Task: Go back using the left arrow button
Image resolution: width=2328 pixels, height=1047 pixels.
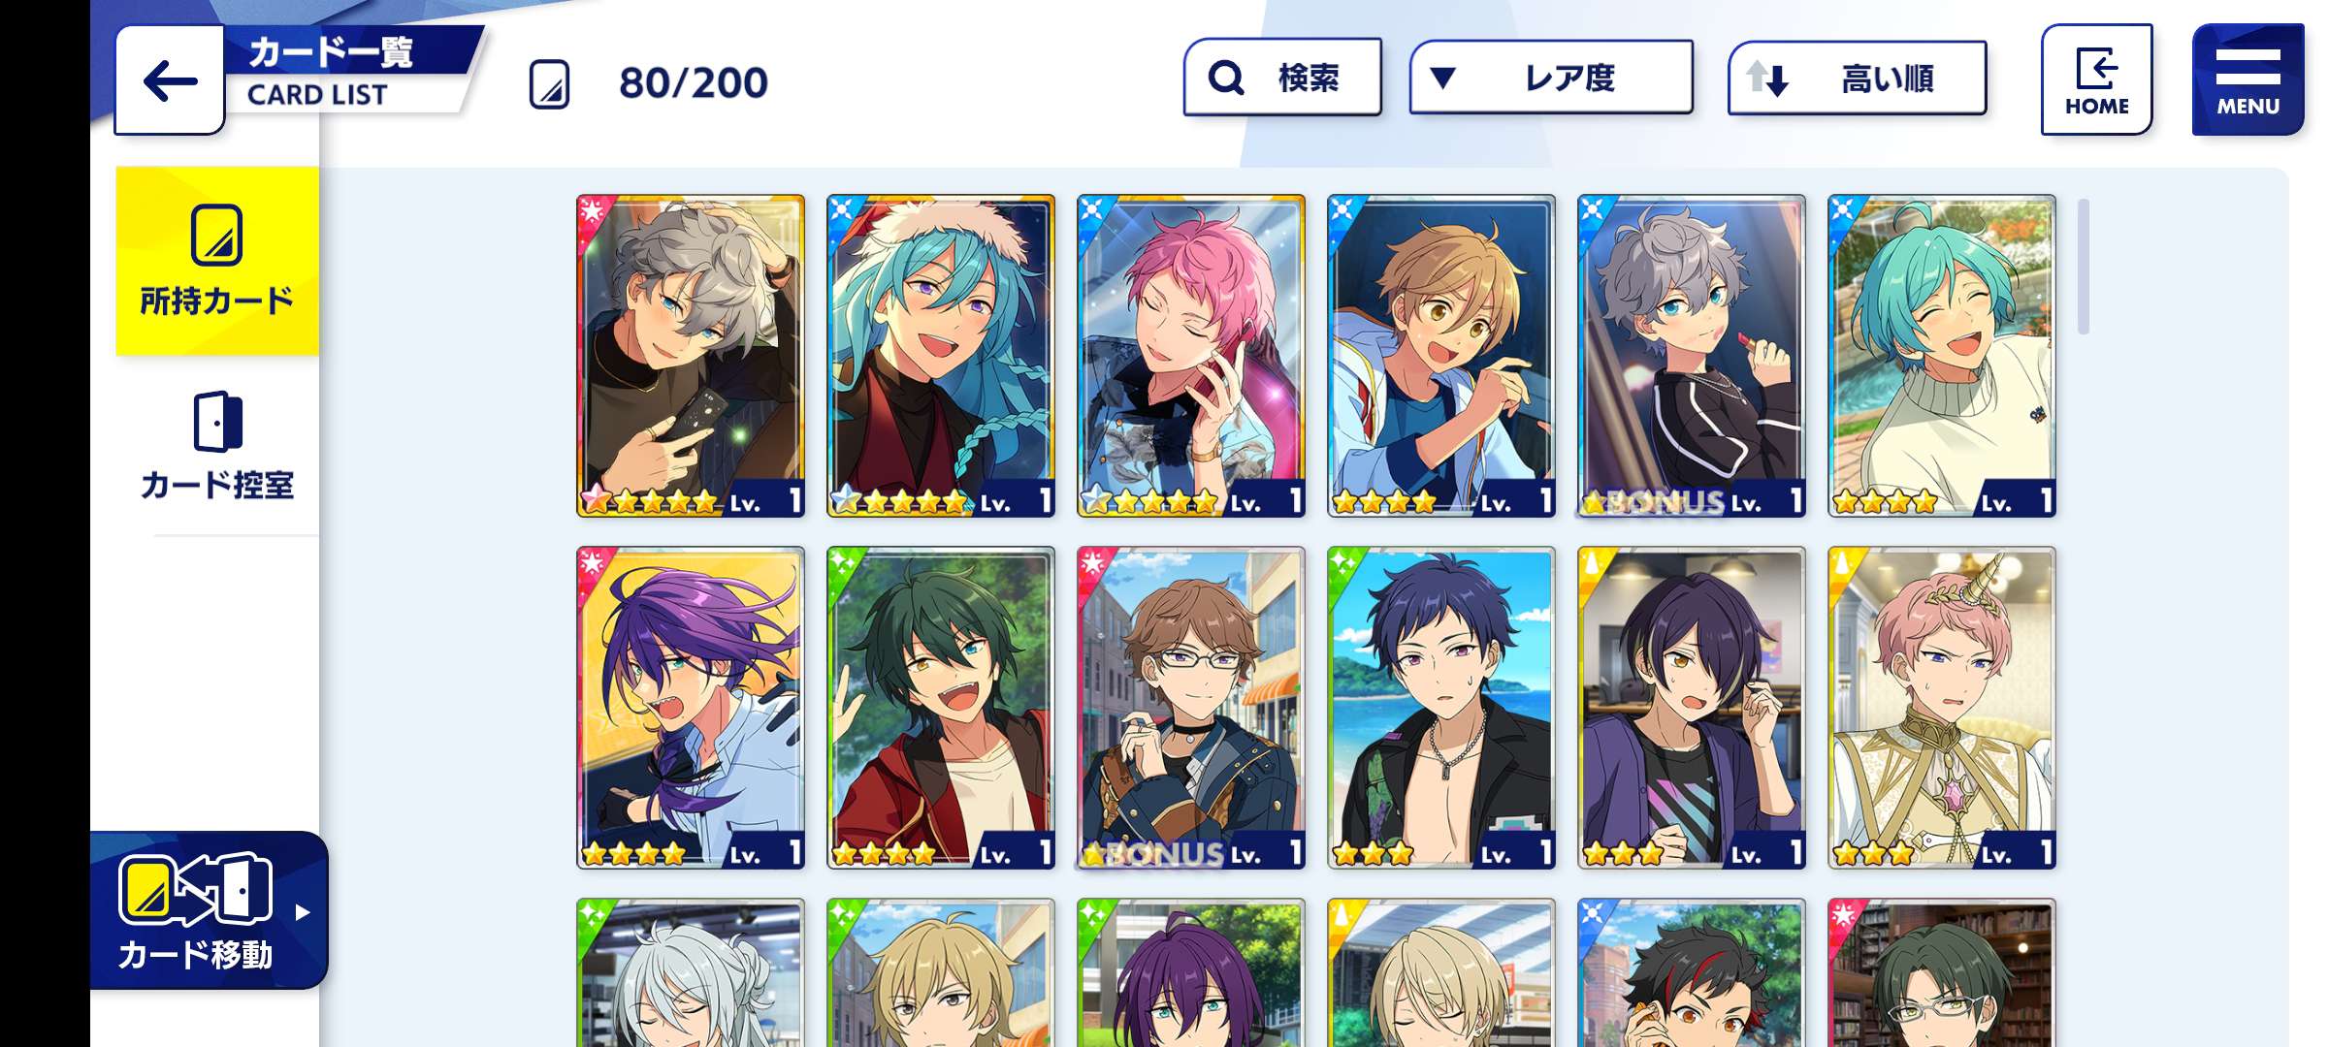Action: pyautogui.click(x=170, y=80)
